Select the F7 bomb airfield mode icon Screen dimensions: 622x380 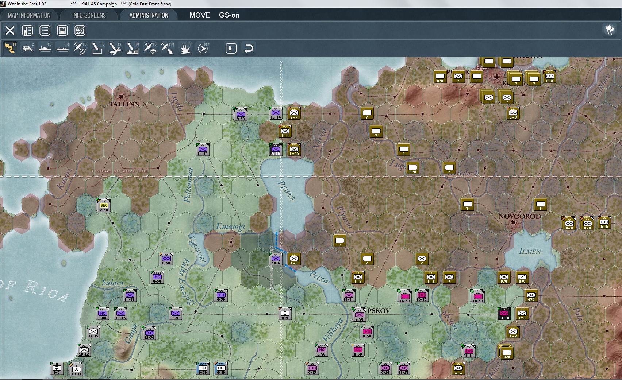coord(115,48)
